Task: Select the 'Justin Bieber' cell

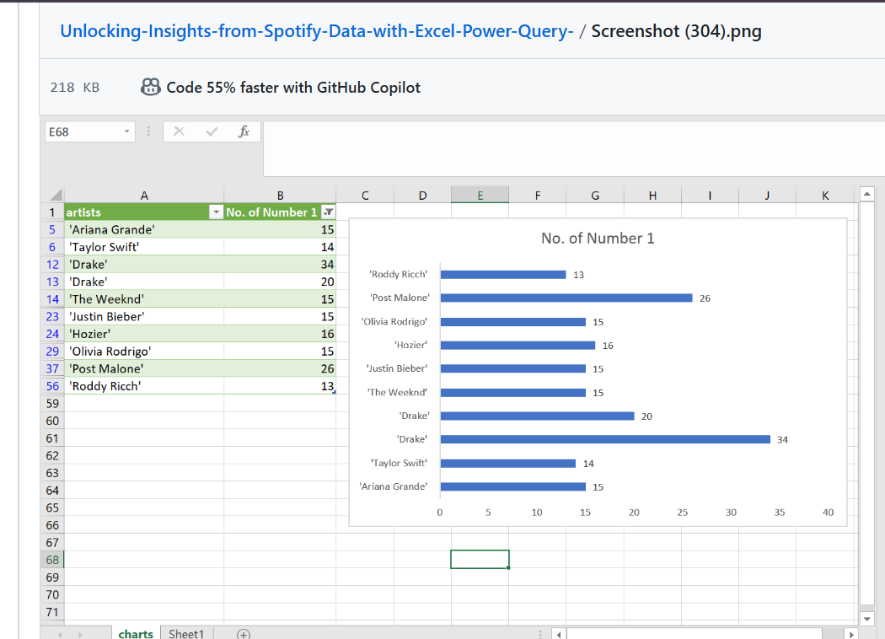Action: tap(144, 317)
